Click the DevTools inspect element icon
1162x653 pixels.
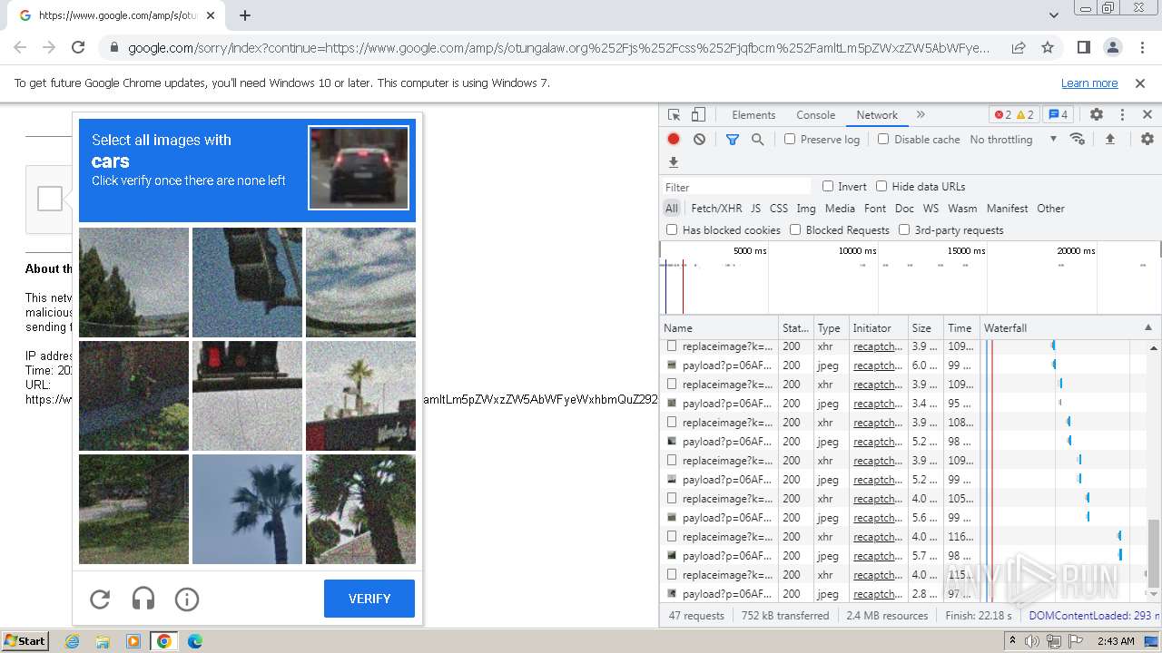tap(674, 115)
